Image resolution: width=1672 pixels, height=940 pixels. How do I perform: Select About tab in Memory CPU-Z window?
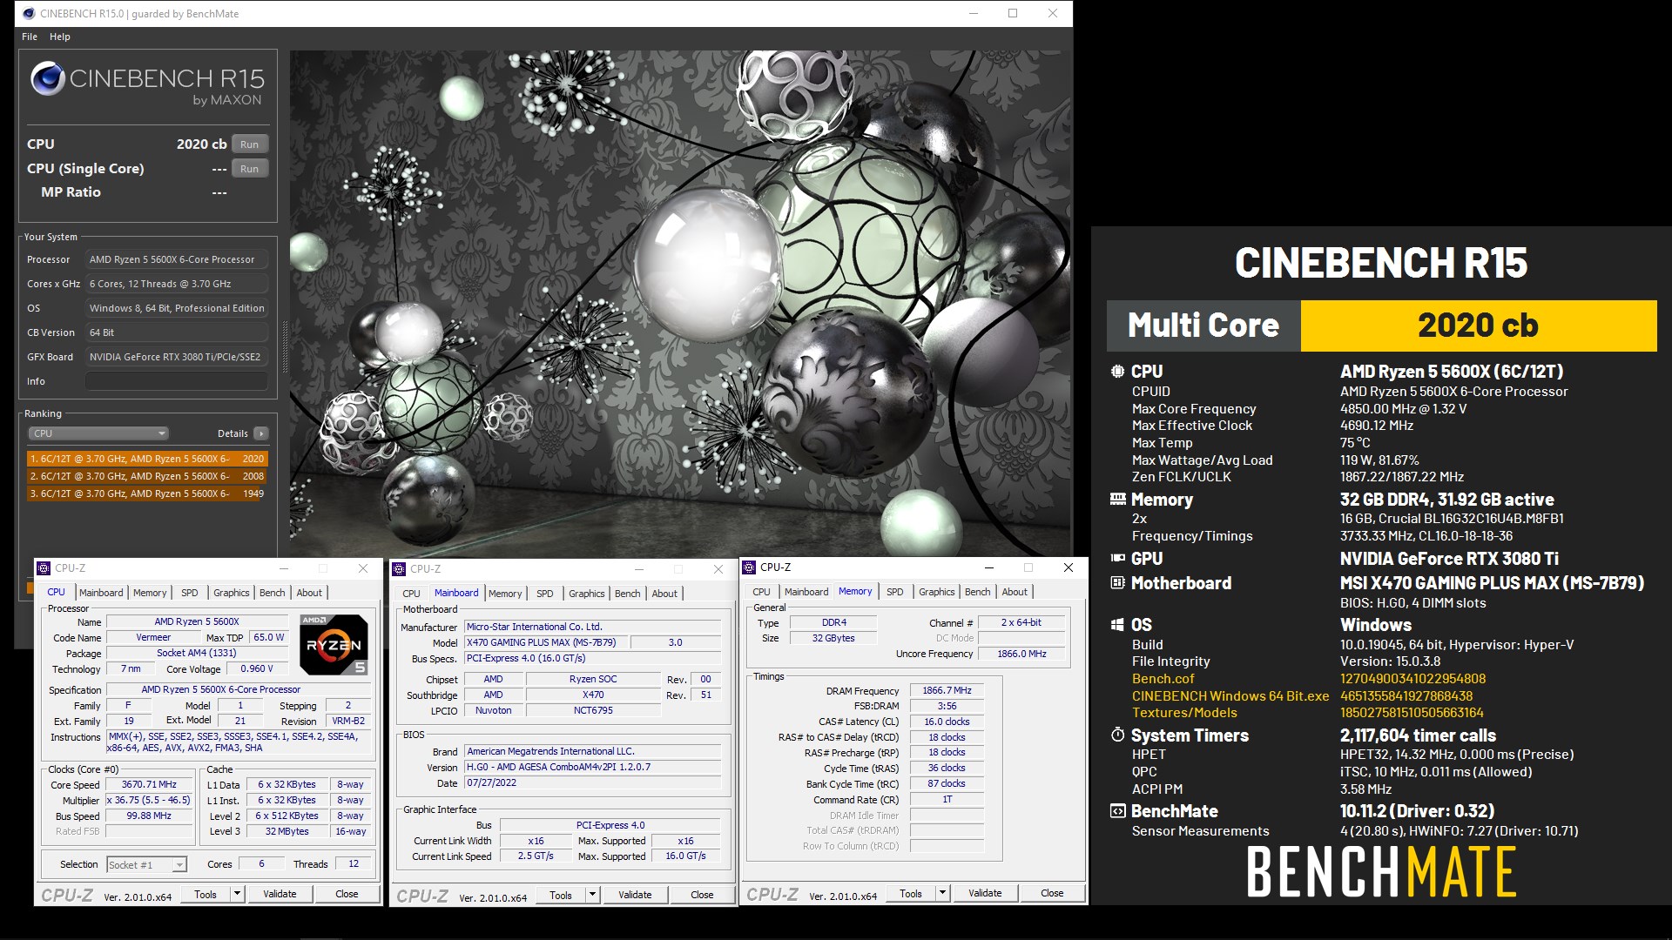tap(1015, 592)
